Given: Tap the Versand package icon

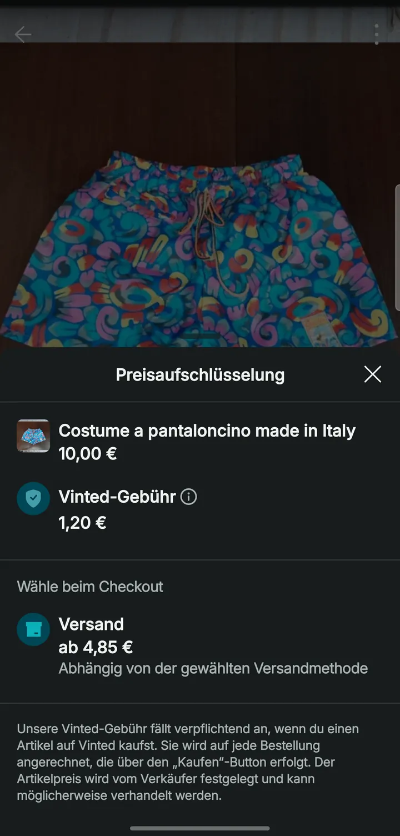Looking at the screenshot, I should [x=33, y=629].
